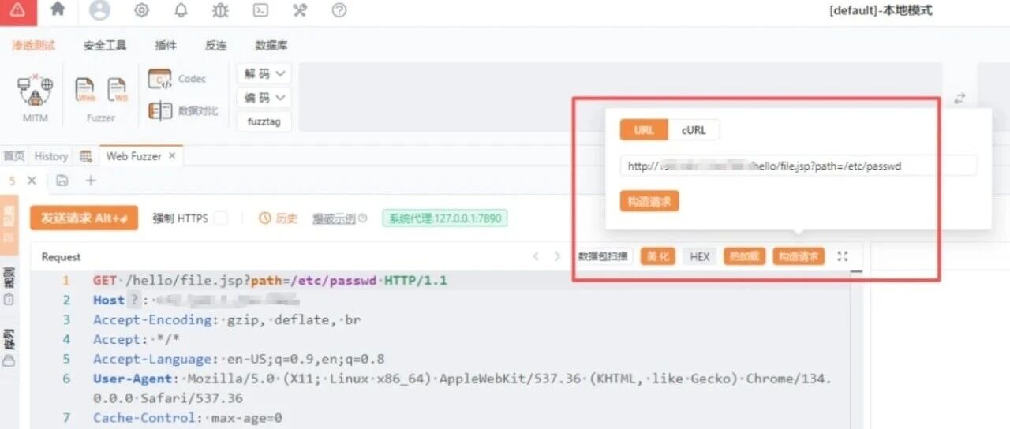This screenshot has width=1010, height=429.
Task: Expand the 解码 decode dropdown
Action: tap(264, 73)
